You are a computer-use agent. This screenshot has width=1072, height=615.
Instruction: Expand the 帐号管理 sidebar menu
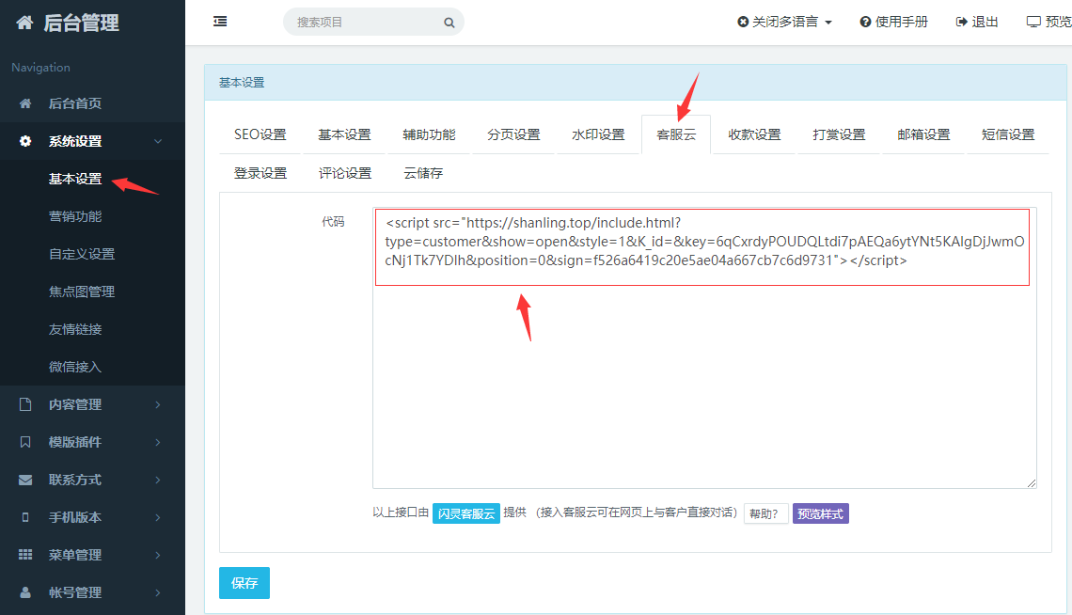157,592
